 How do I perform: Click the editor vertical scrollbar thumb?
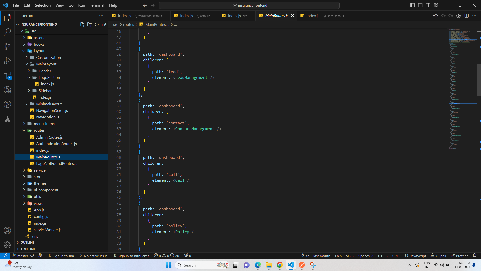tap(479, 80)
